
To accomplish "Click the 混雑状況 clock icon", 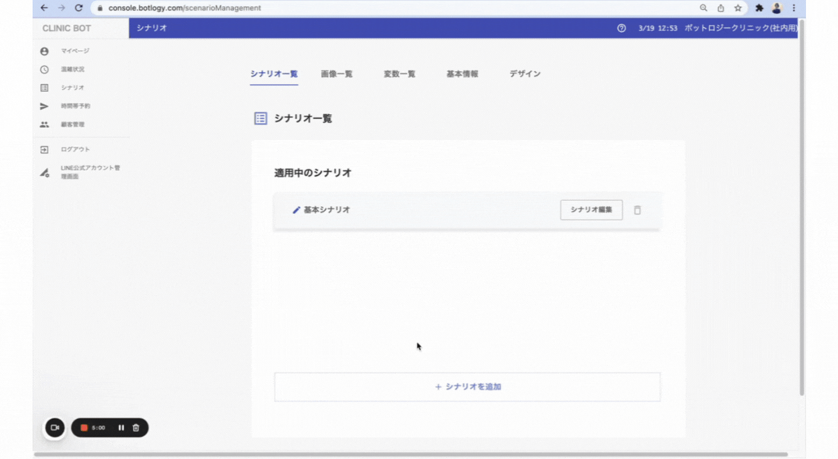I will [44, 70].
